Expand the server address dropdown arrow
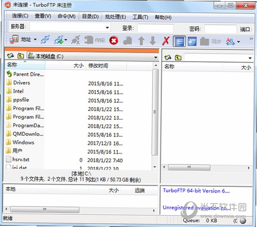Image resolution: width=257 pixels, height=227 pixels. [x=108, y=27]
